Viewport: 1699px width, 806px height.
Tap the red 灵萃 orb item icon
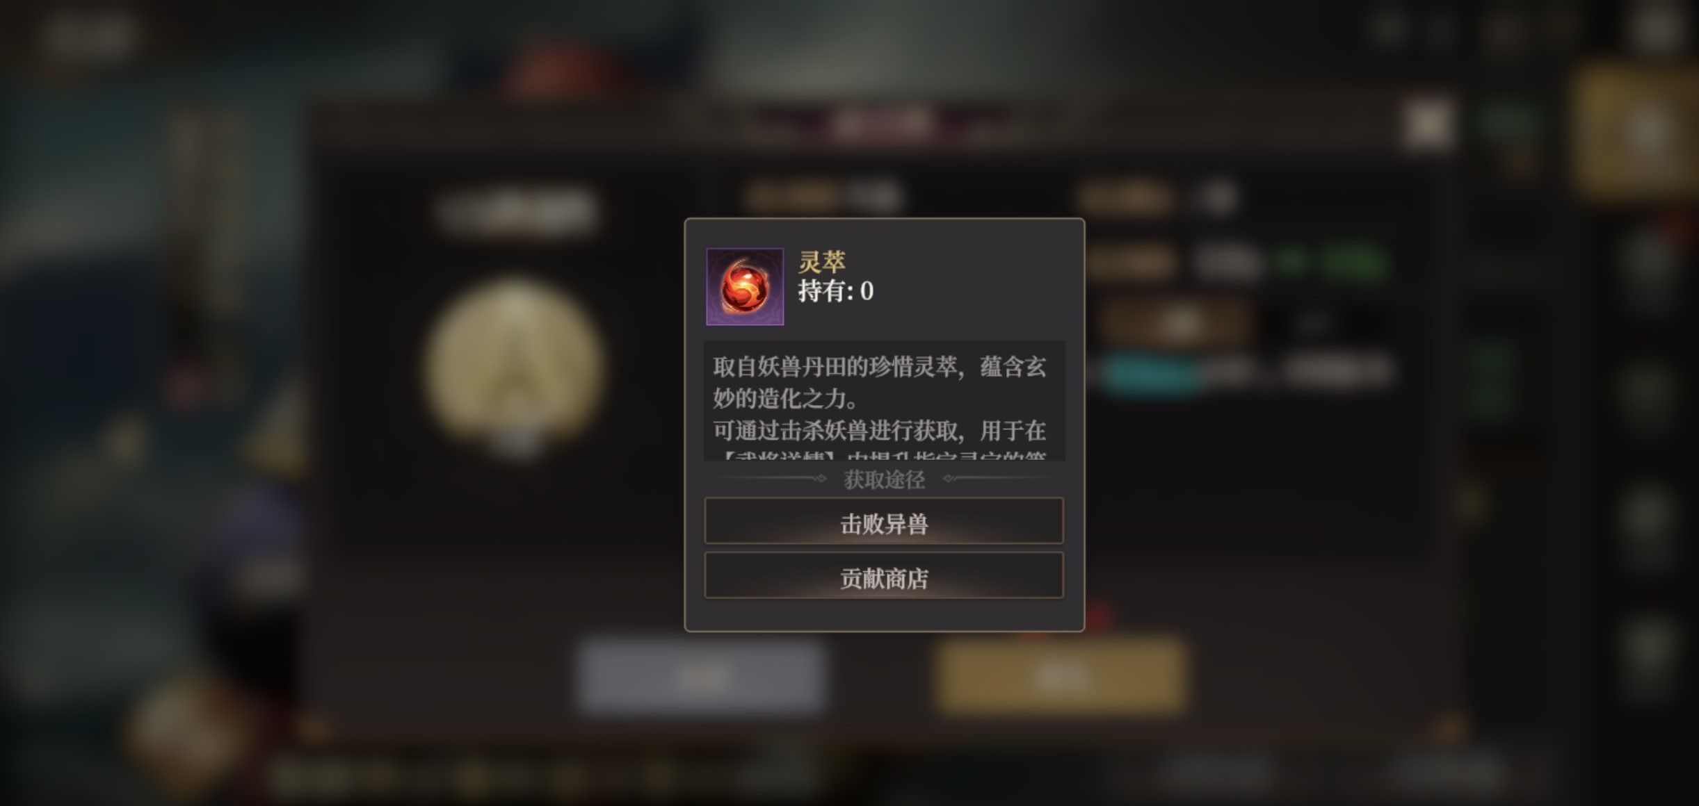[745, 286]
